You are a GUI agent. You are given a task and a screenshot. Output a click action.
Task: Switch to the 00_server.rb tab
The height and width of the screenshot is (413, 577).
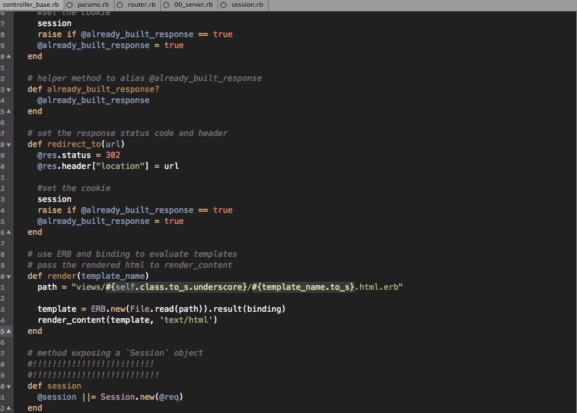click(193, 5)
